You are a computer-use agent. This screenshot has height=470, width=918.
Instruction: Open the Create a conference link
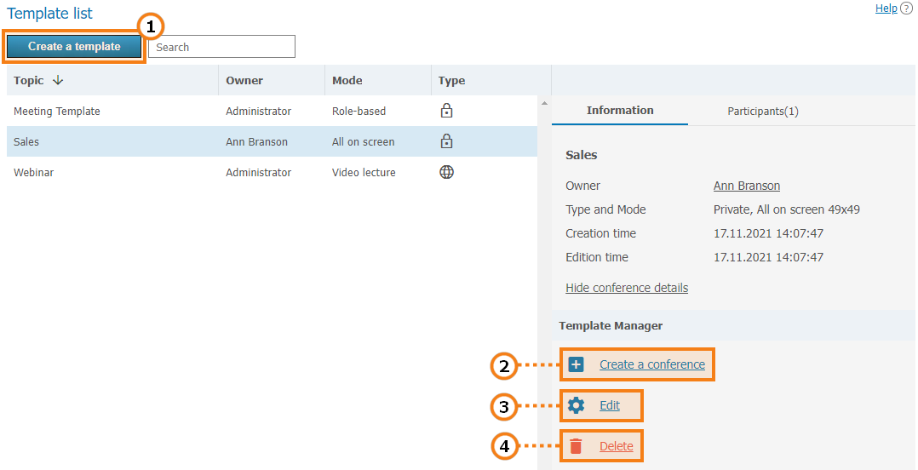pos(651,364)
